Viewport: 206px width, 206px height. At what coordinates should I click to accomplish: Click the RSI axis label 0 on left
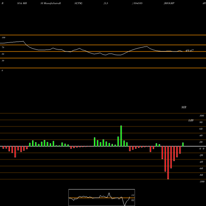2,70
